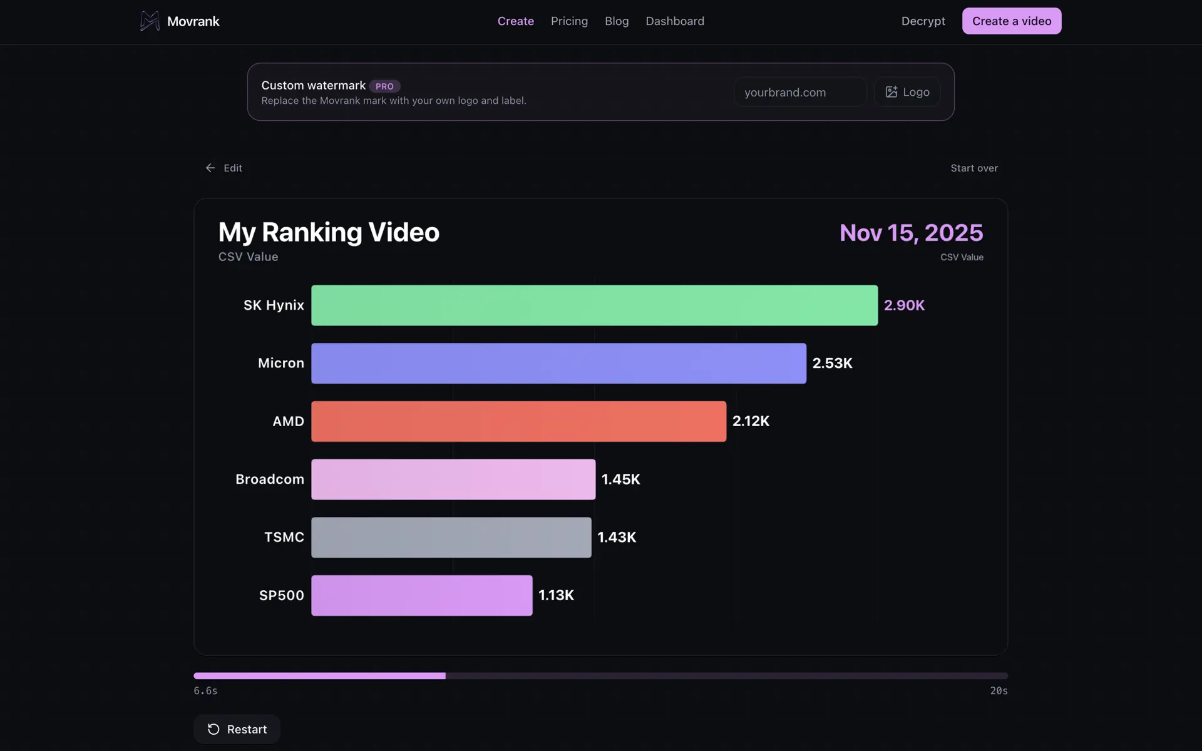1202x751 pixels.
Task: Click the pink Broadcom bar
Action: tap(453, 479)
